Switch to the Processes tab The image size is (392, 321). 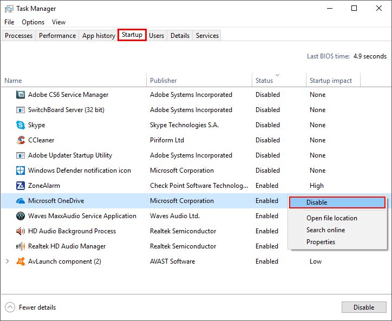click(19, 36)
